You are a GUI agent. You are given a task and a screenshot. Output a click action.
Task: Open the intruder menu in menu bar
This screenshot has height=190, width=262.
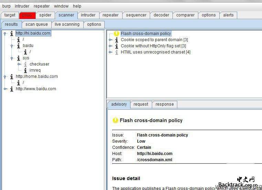click(22, 6)
